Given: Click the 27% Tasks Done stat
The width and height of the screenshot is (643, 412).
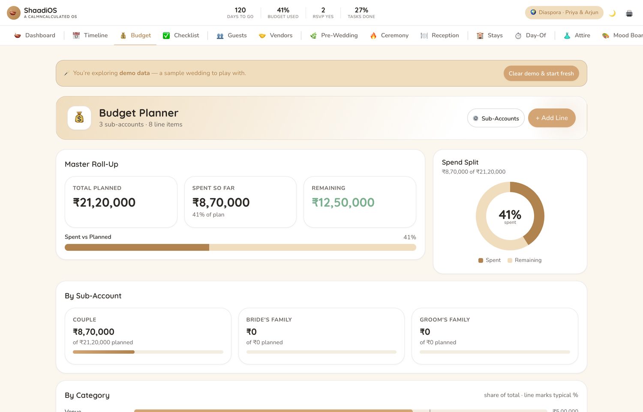Looking at the screenshot, I should [x=361, y=12].
